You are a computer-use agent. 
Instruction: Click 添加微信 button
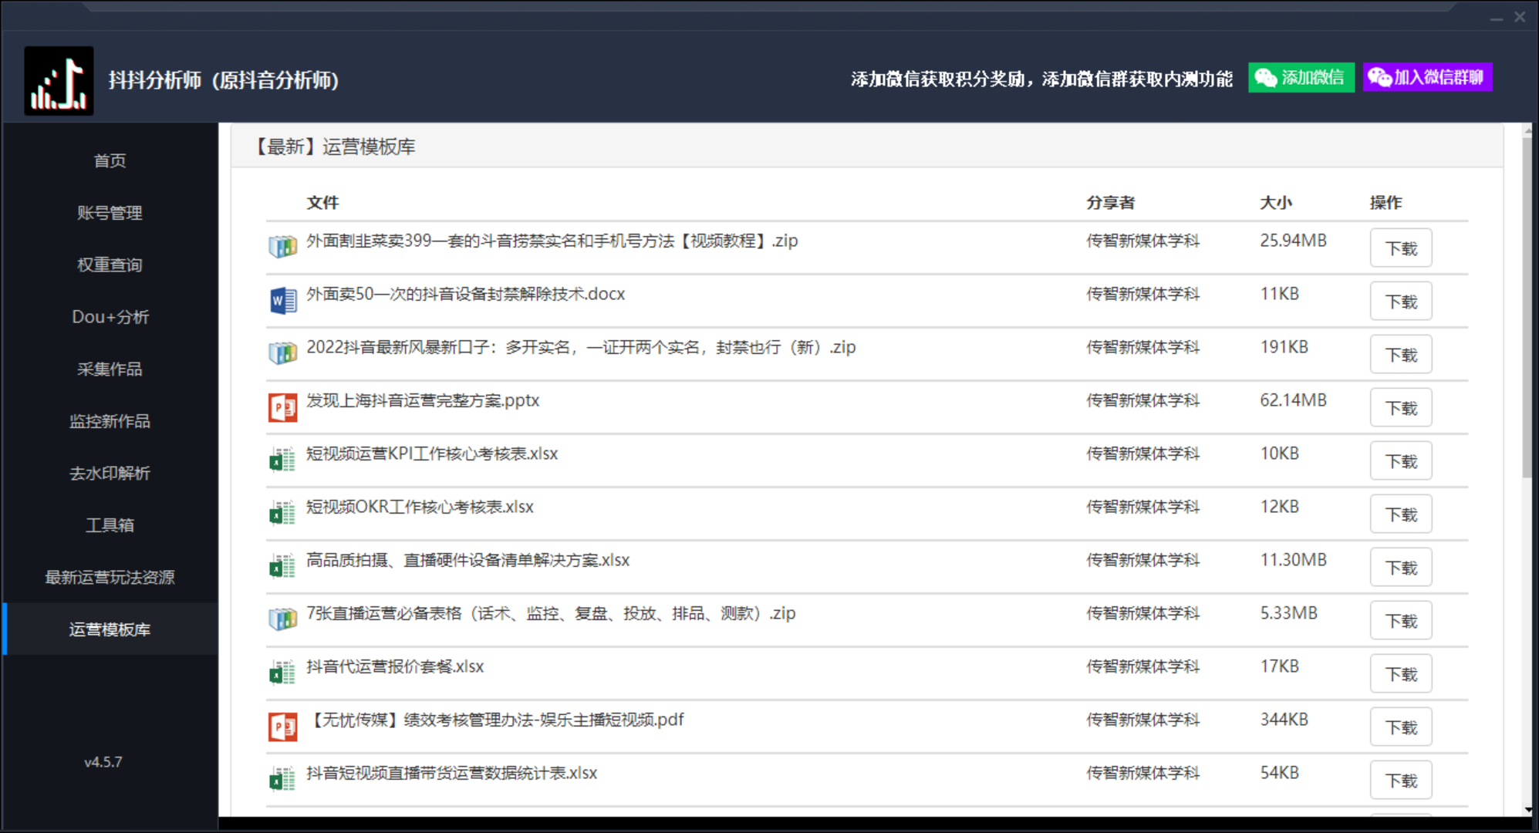point(1302,78)
